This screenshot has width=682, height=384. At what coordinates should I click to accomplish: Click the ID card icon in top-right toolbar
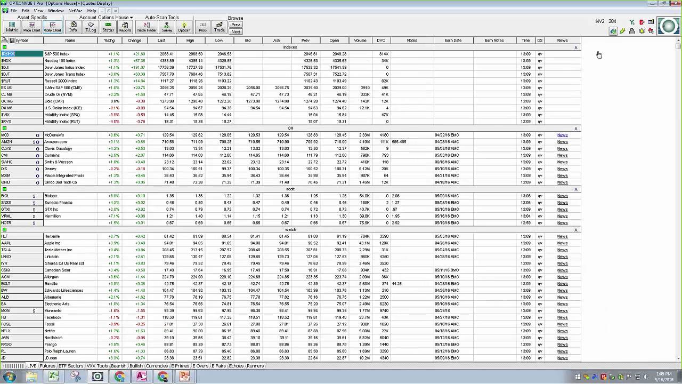tap(651, 22)
